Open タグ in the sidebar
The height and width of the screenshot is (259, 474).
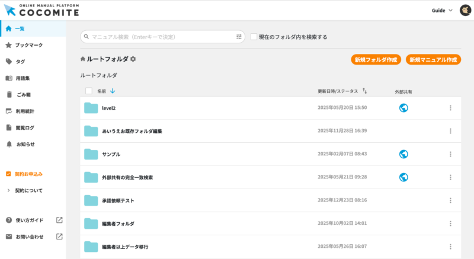tap(33, 62)
